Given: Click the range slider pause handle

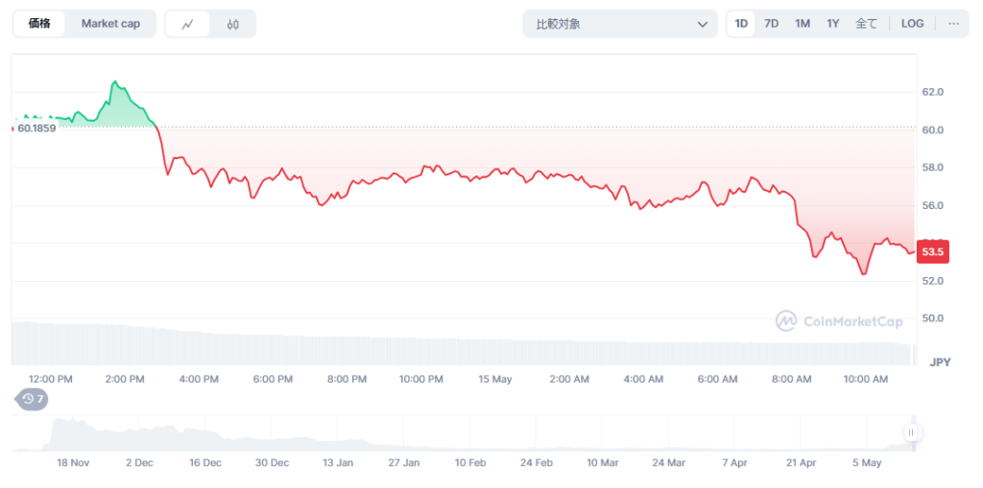Looking at the screenshot, I should pos(910,433).
